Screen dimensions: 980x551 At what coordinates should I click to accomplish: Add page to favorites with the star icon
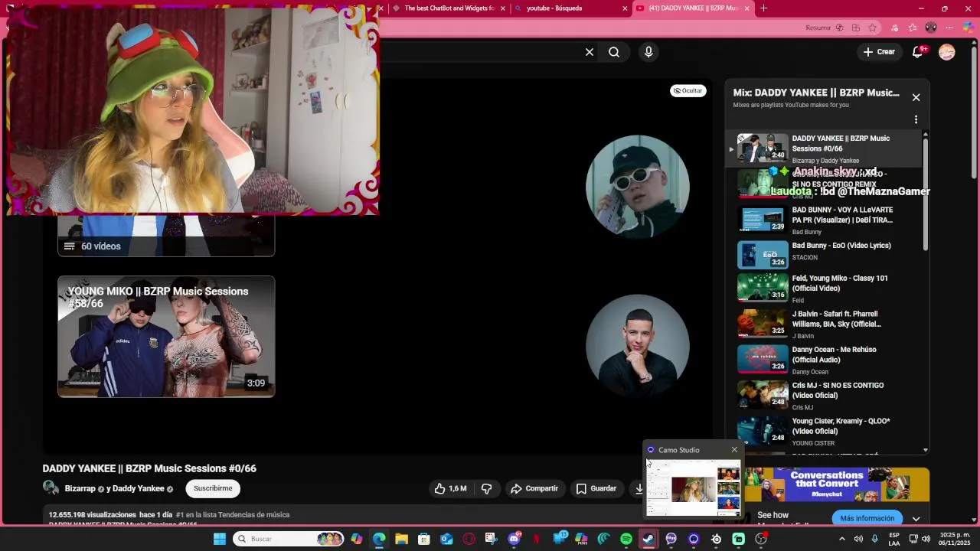point(872,28)
